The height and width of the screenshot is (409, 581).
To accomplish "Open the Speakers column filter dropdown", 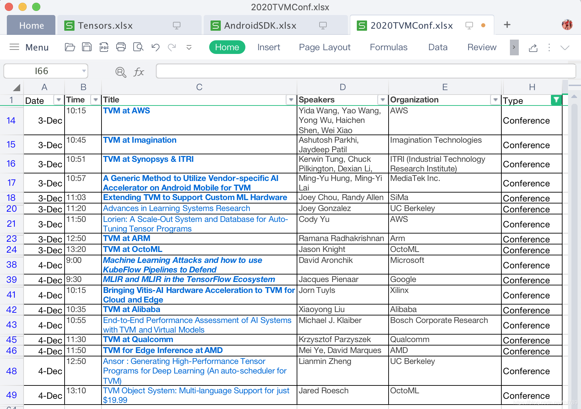I will tap(383, 100).
